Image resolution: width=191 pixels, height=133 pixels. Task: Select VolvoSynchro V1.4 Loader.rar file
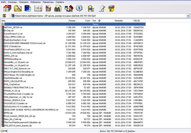pyautogui.click(x=18, y=106)
